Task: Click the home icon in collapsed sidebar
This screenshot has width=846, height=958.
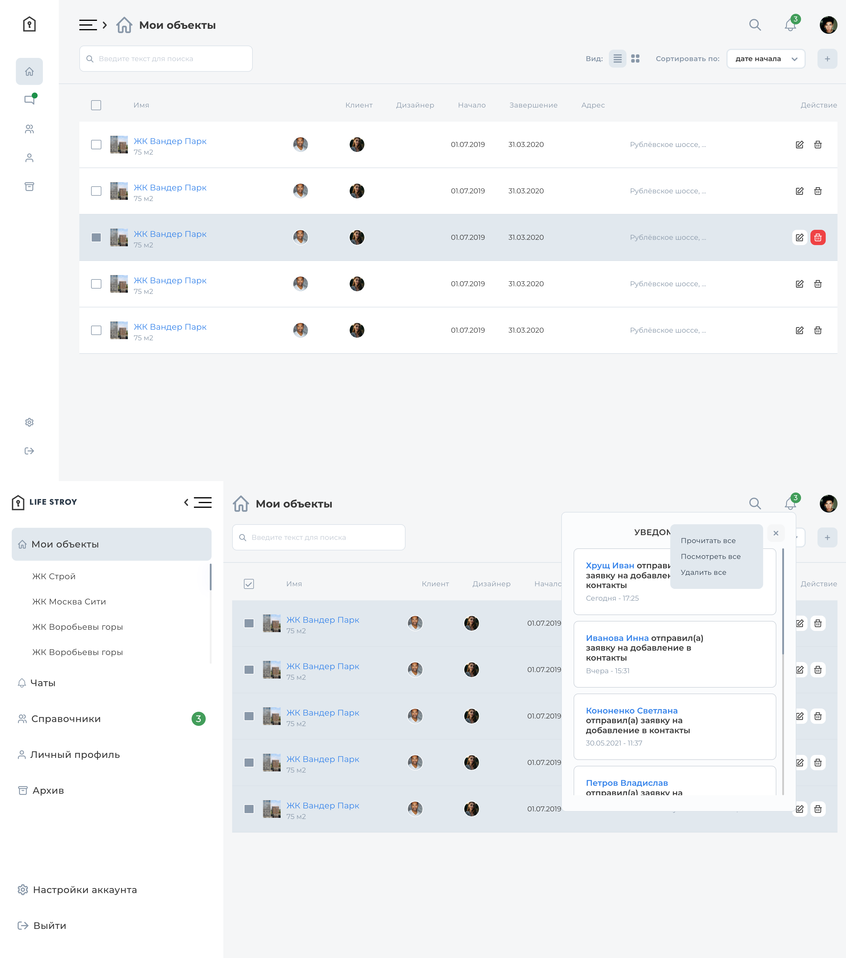Action: pos(29,72)
